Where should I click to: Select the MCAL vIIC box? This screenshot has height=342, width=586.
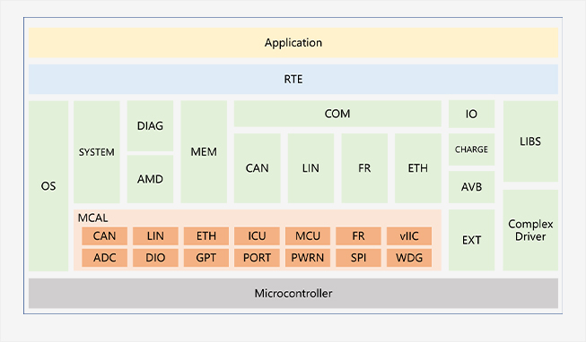pos(409,235)
